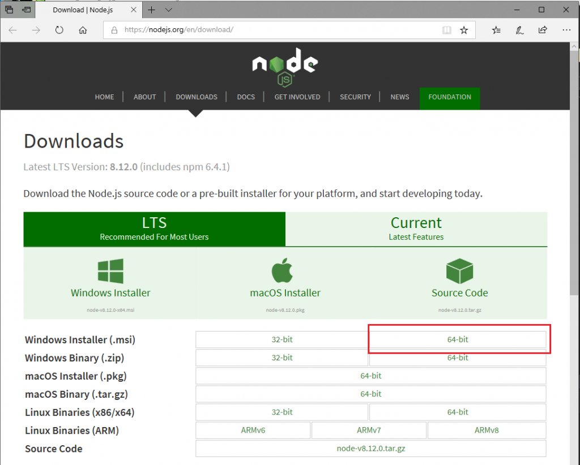
Task: Open a new tab with plus icon
Action: tap(151, 10)
